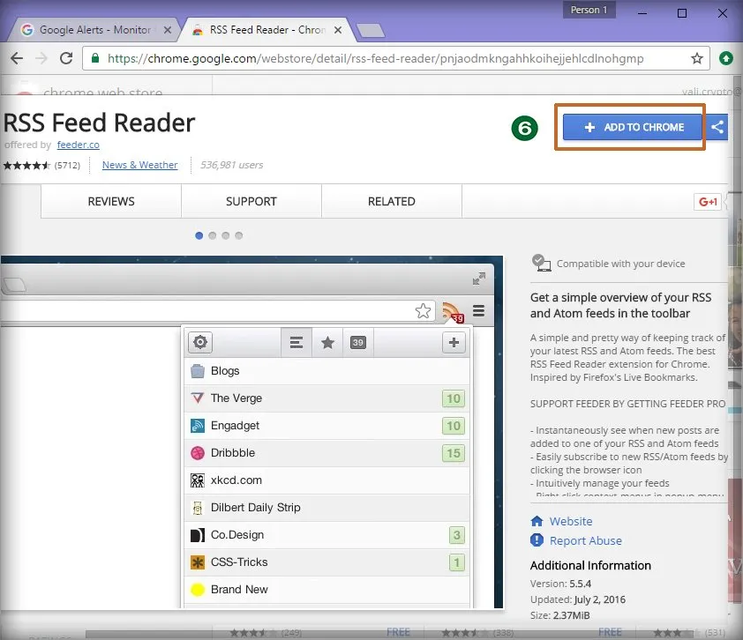Click the plus add feed button
The image size is (743, 640).
(454, 342)
